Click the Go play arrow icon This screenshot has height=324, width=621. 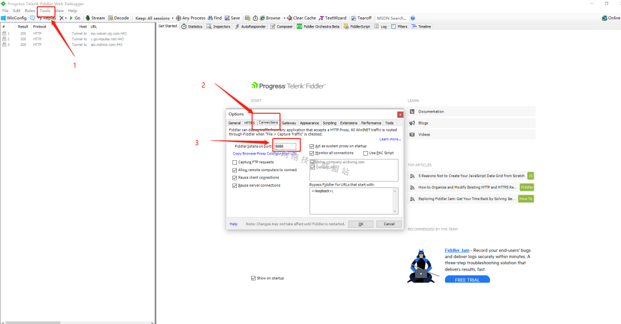pyautogui.click(x=71, y=18)
